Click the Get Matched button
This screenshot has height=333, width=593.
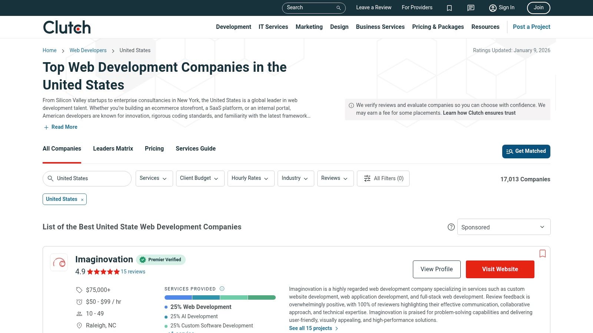pos(526,151)
